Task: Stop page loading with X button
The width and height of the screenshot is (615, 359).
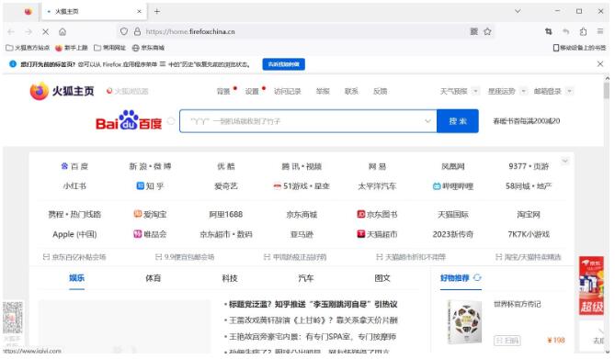Action: 45,32
